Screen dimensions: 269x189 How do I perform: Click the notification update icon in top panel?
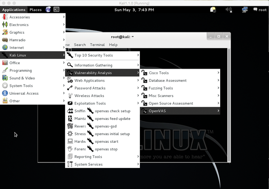click(213, 9)
